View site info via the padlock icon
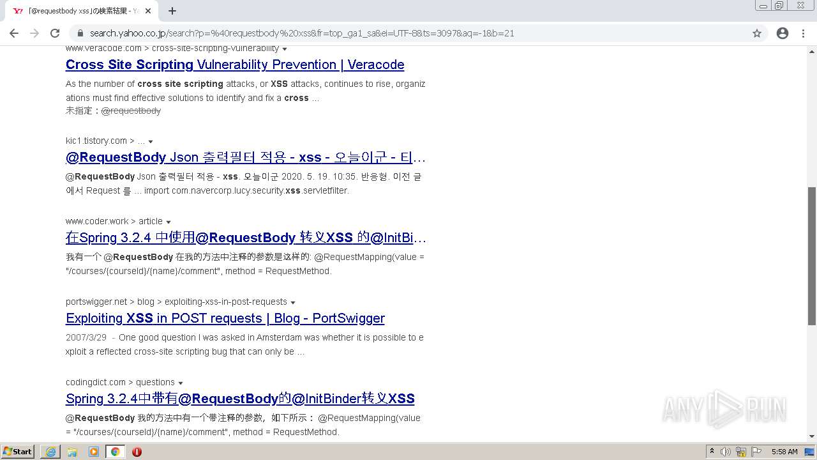Viewport: 817px width, 460px height. tap(80, 33)
